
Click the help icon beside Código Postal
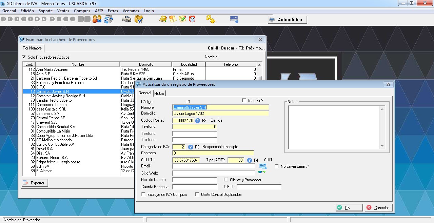click(198, 120)
